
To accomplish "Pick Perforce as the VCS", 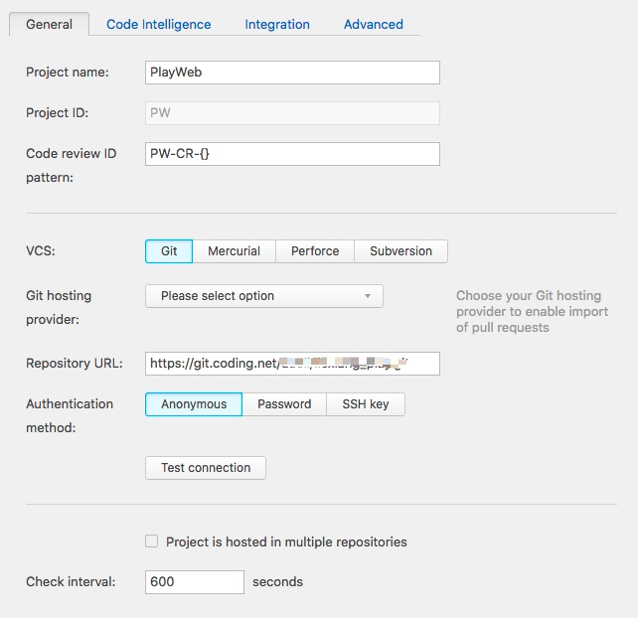I will [x=315, y=251].
